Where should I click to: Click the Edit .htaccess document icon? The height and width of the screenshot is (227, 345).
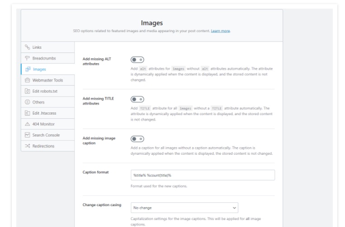27,113
